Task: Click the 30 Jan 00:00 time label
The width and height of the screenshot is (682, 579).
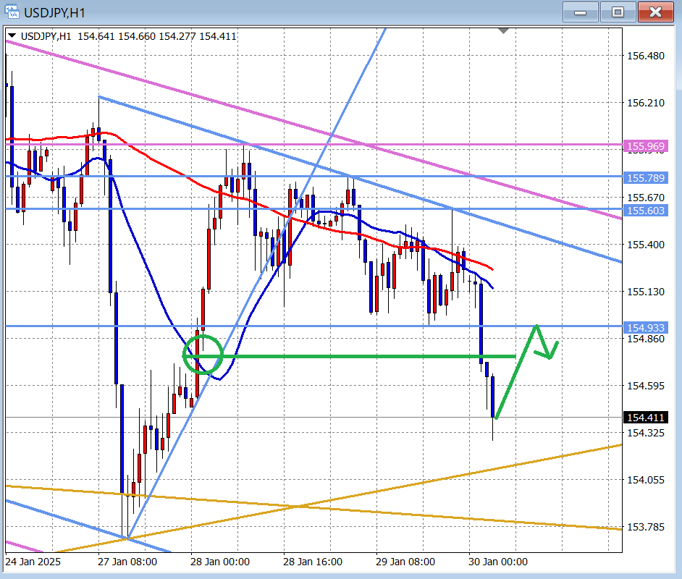Action: (500, 561)
